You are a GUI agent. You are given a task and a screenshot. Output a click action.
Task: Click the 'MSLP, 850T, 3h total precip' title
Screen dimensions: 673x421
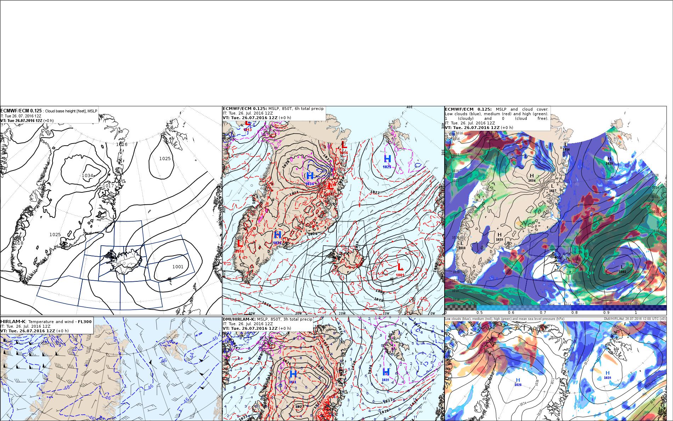(284, 319)
